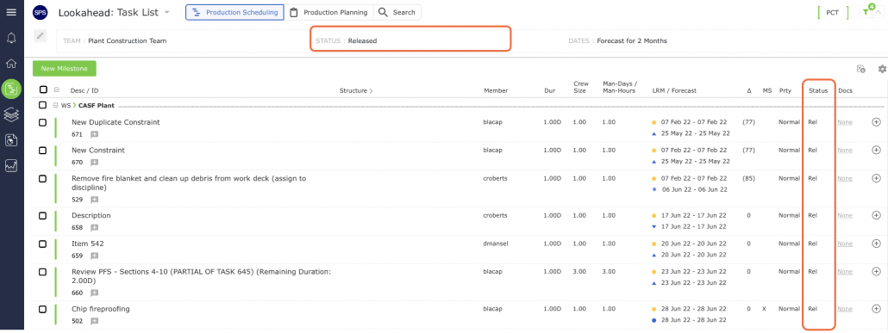
Task: Check the CASF Plant group checkbox
Action: (x=43, y=105)
